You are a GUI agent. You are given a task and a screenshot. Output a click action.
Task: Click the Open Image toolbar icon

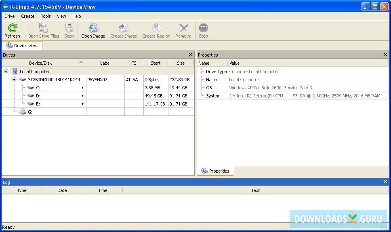click(93, 28)
